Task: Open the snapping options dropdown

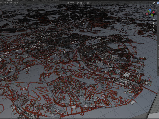Action: [84, 3]
